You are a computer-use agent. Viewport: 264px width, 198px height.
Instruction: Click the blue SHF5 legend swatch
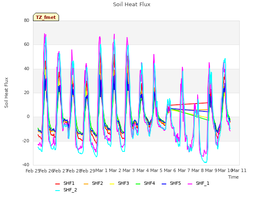point(164,184)
